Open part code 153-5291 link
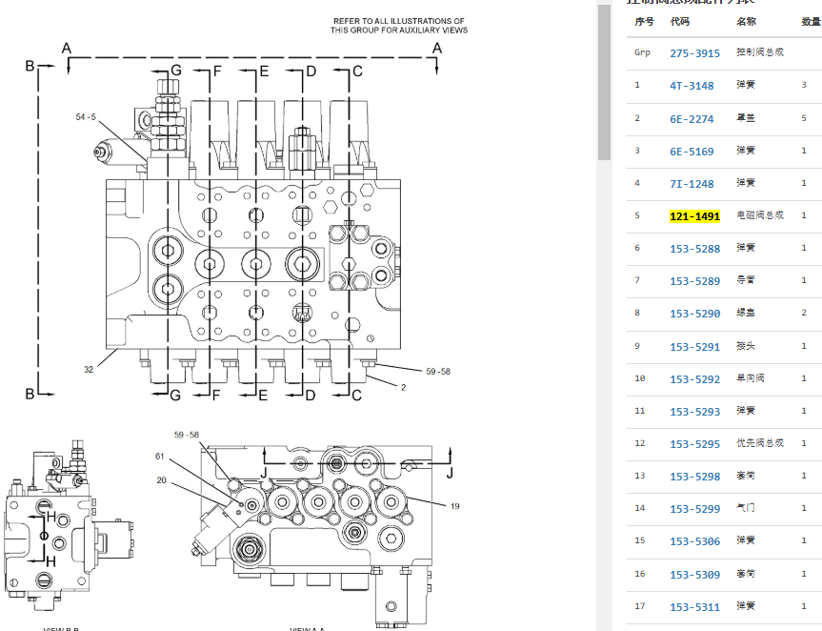 (694, 347)
